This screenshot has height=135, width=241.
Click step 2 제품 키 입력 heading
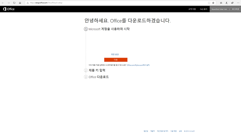pyautogui.click(x=97, y=70)
